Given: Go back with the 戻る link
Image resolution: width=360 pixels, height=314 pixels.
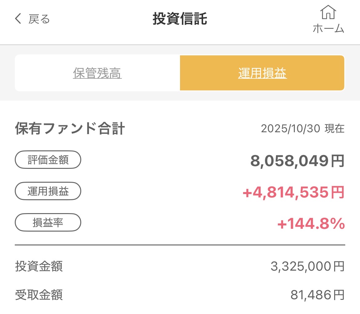Looking at the screenshot, I should click(x=39, y=19).
